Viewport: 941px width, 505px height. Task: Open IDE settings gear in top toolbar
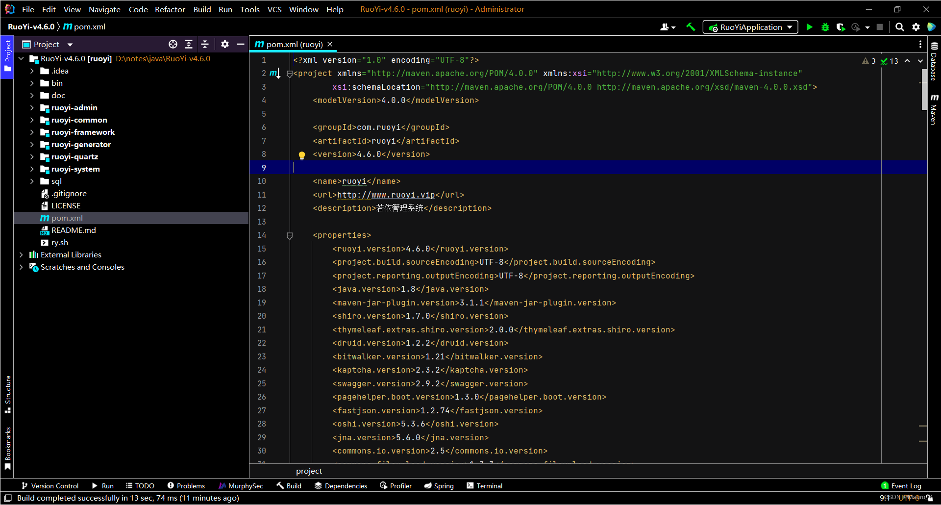pos(916,27)
